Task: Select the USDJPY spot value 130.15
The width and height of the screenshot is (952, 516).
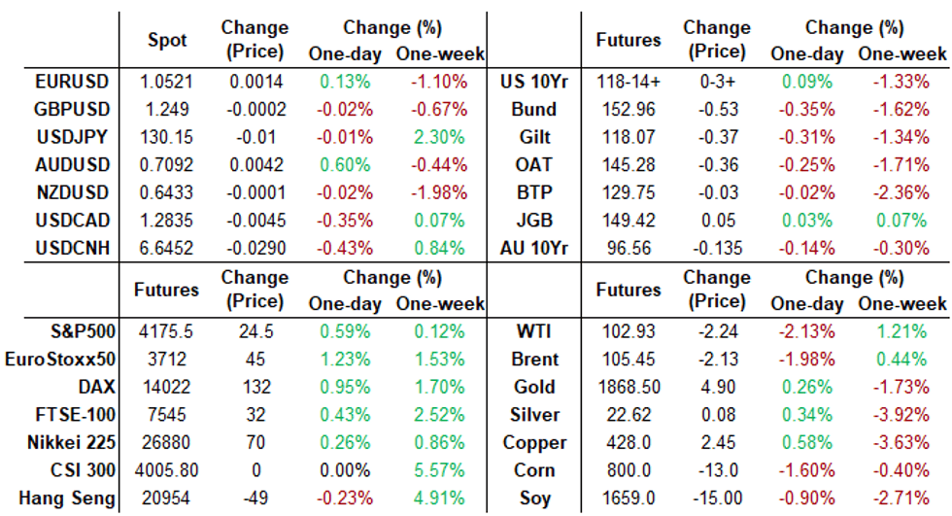Action: (x=166, y=137)
